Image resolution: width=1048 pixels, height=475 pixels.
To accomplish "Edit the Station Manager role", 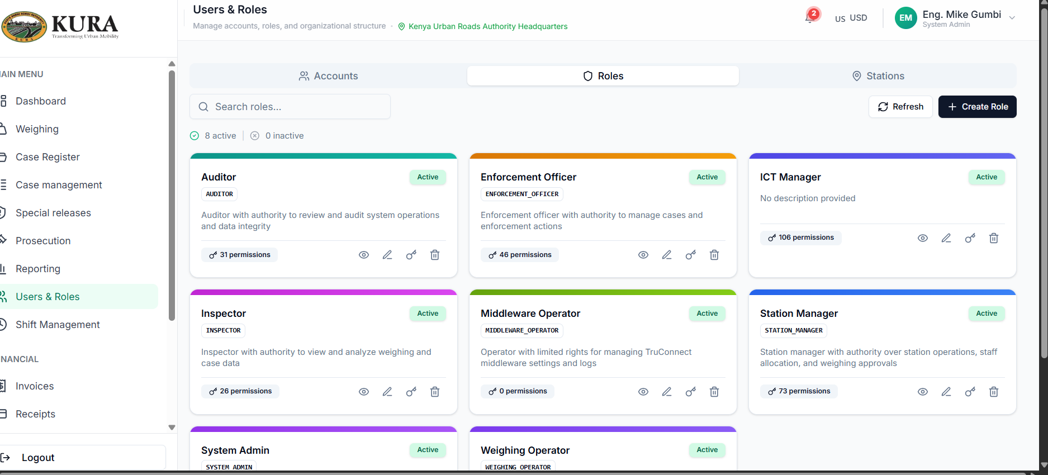I will coord(946,392).
